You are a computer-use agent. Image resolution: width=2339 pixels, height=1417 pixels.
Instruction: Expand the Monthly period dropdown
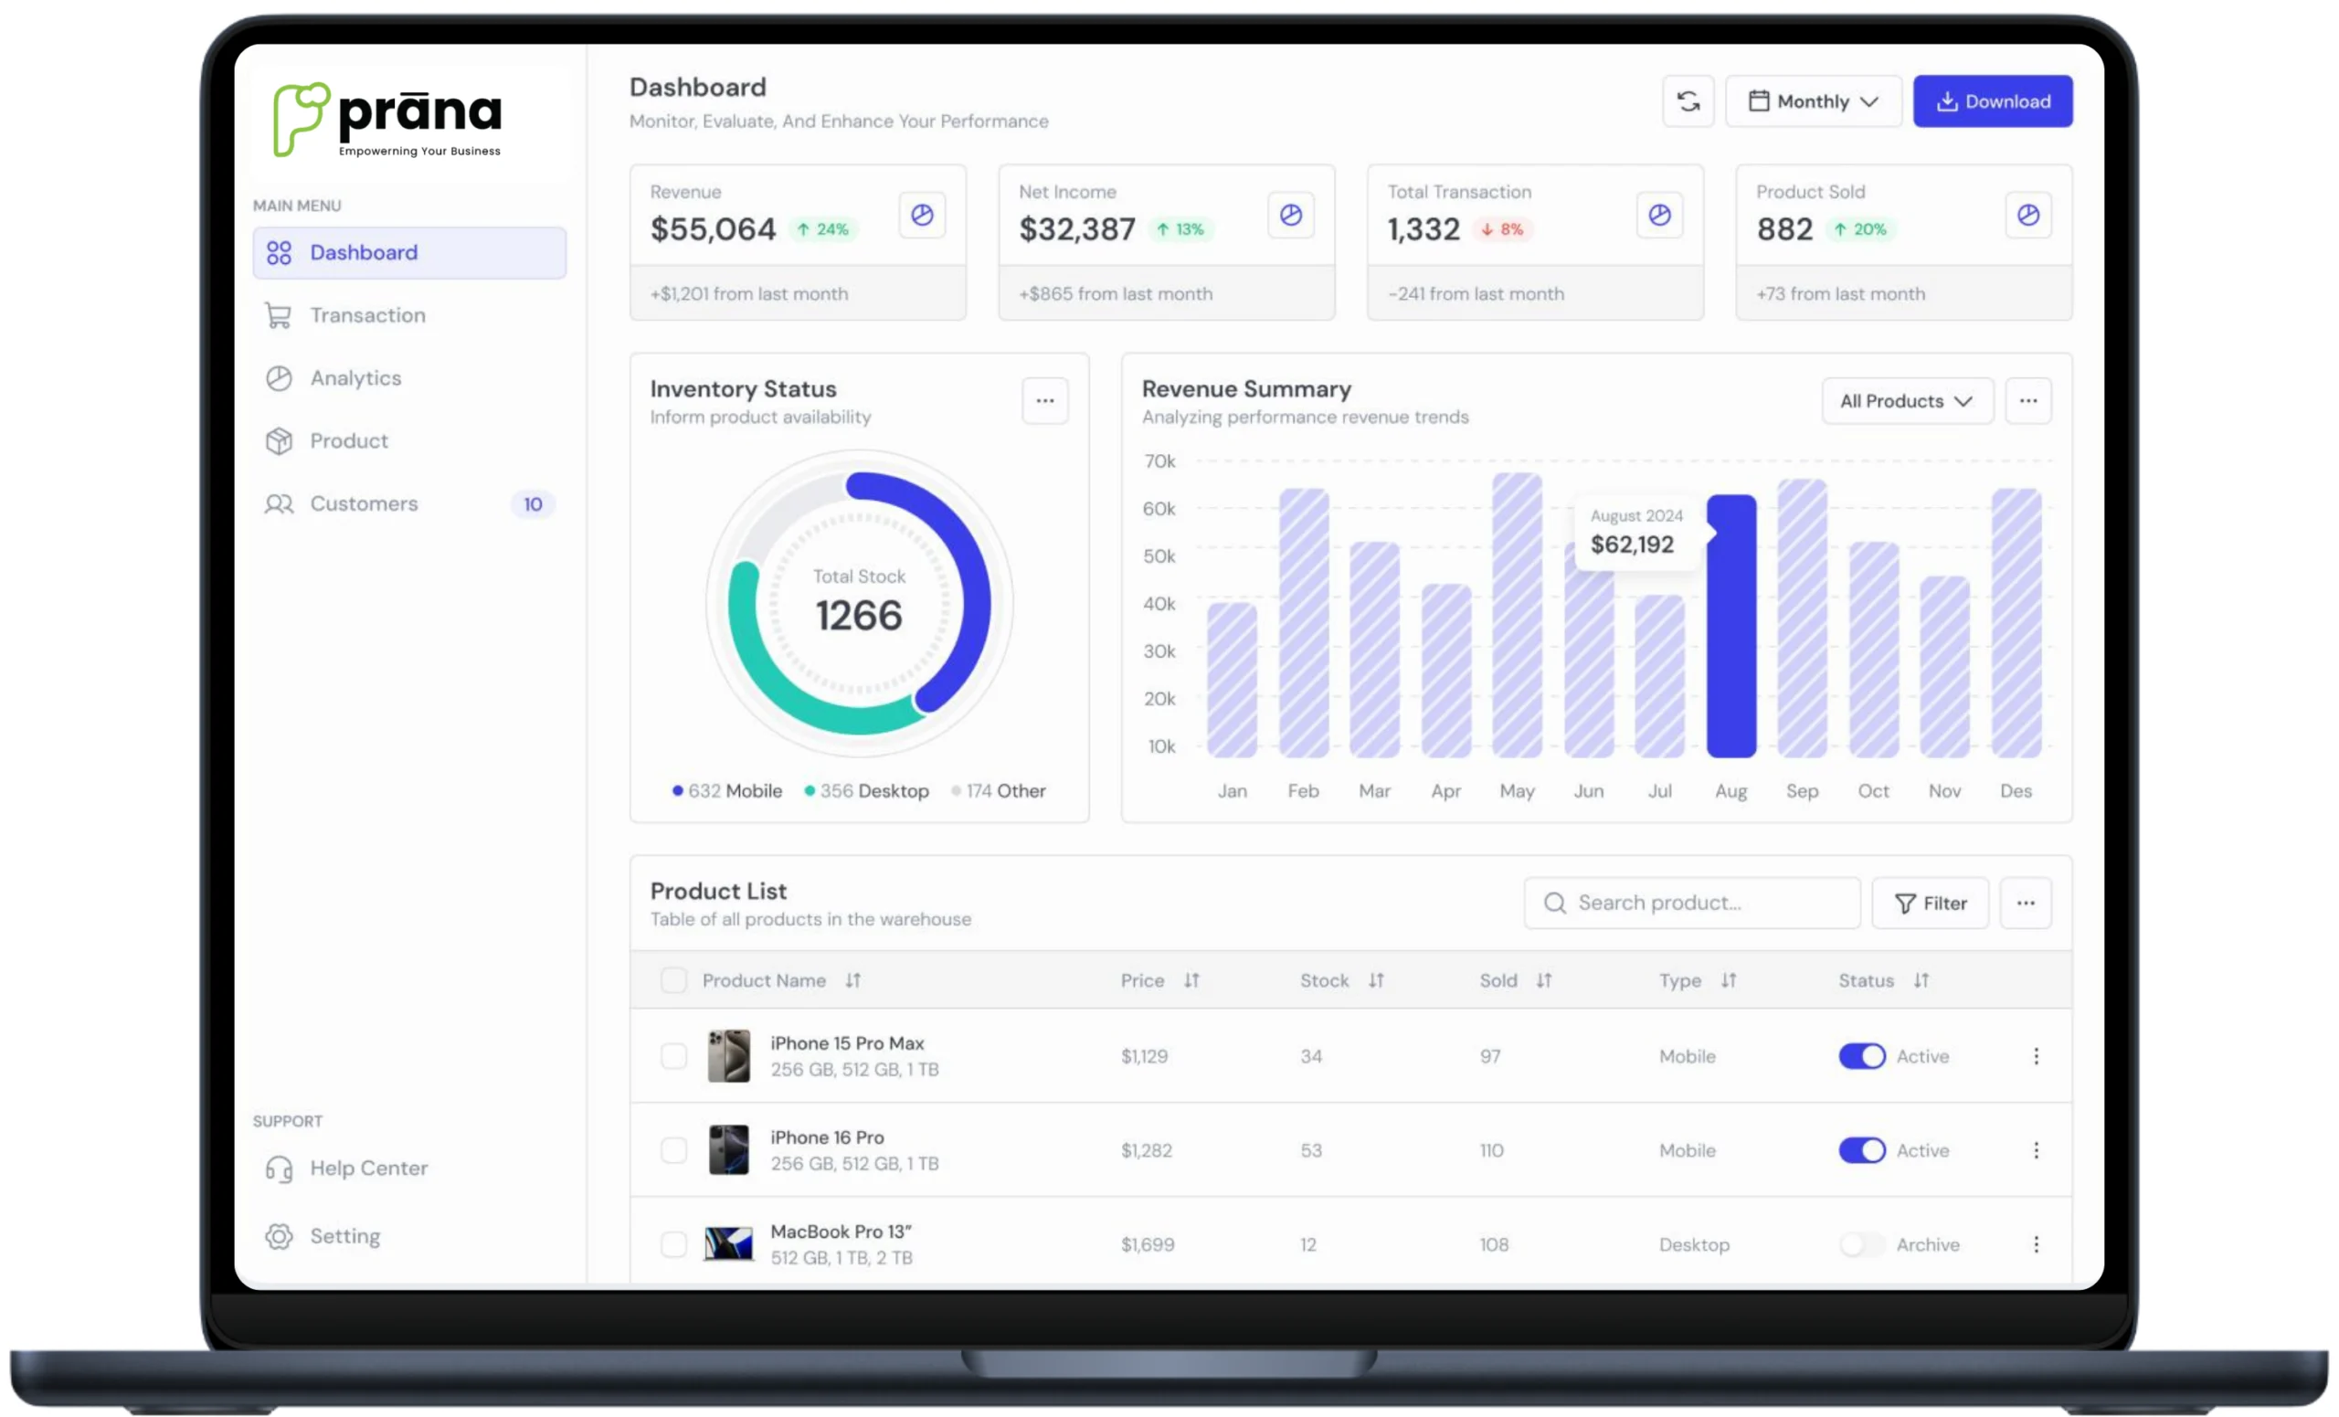pyautogui.click(x=1813, y=101)
